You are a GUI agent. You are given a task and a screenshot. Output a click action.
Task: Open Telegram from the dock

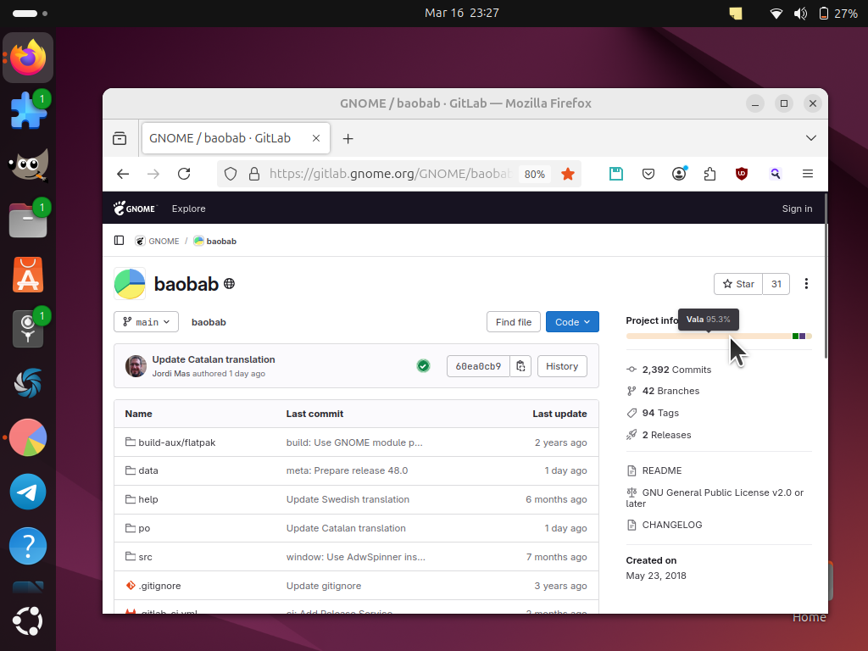pyautogui.click(x=28, y=492)
